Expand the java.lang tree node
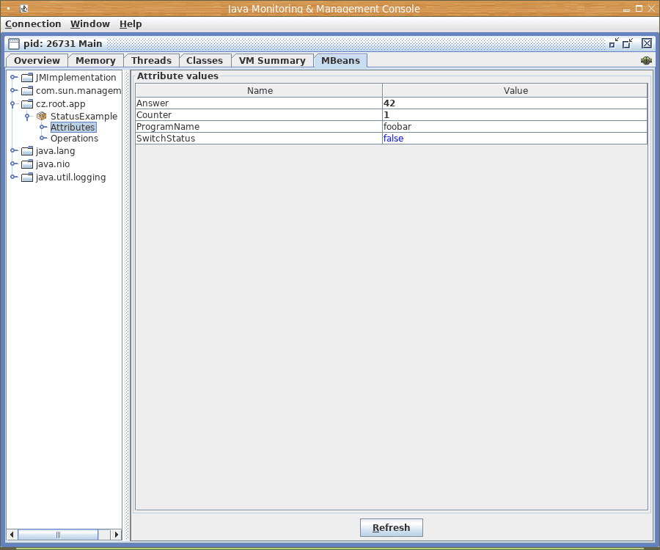 point(14,150)
